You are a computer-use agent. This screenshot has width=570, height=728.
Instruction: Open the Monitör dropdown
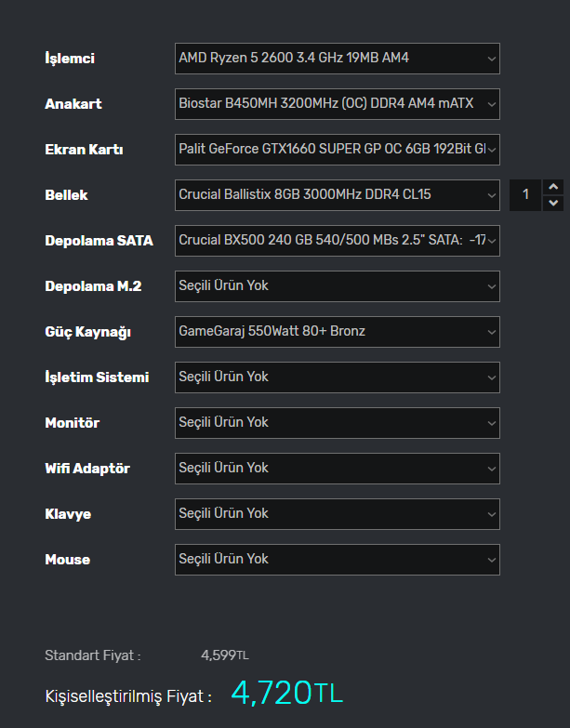point(337,423)
